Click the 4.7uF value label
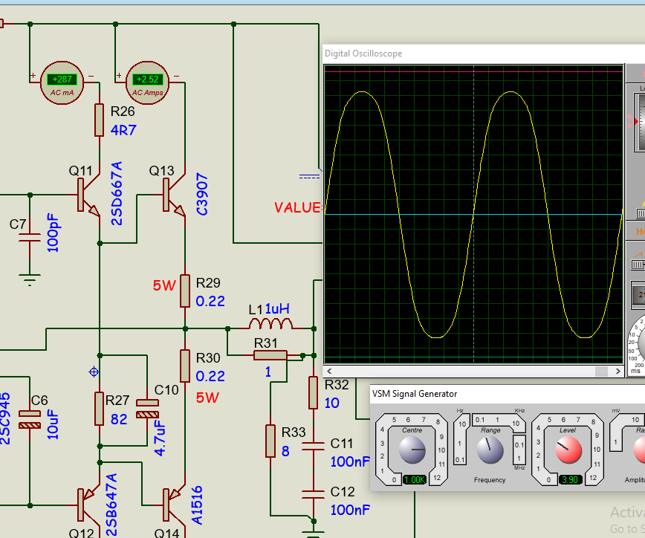645x538 pixels. (160, 438)
